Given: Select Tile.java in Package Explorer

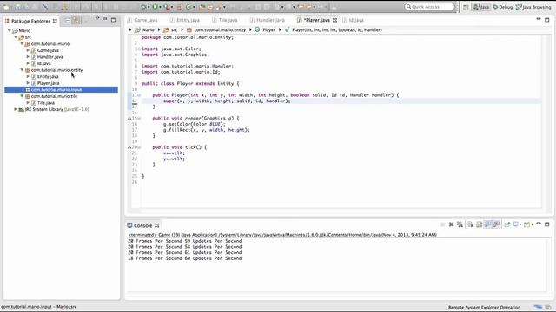Looking at the screenshot, I should [46, 103].
